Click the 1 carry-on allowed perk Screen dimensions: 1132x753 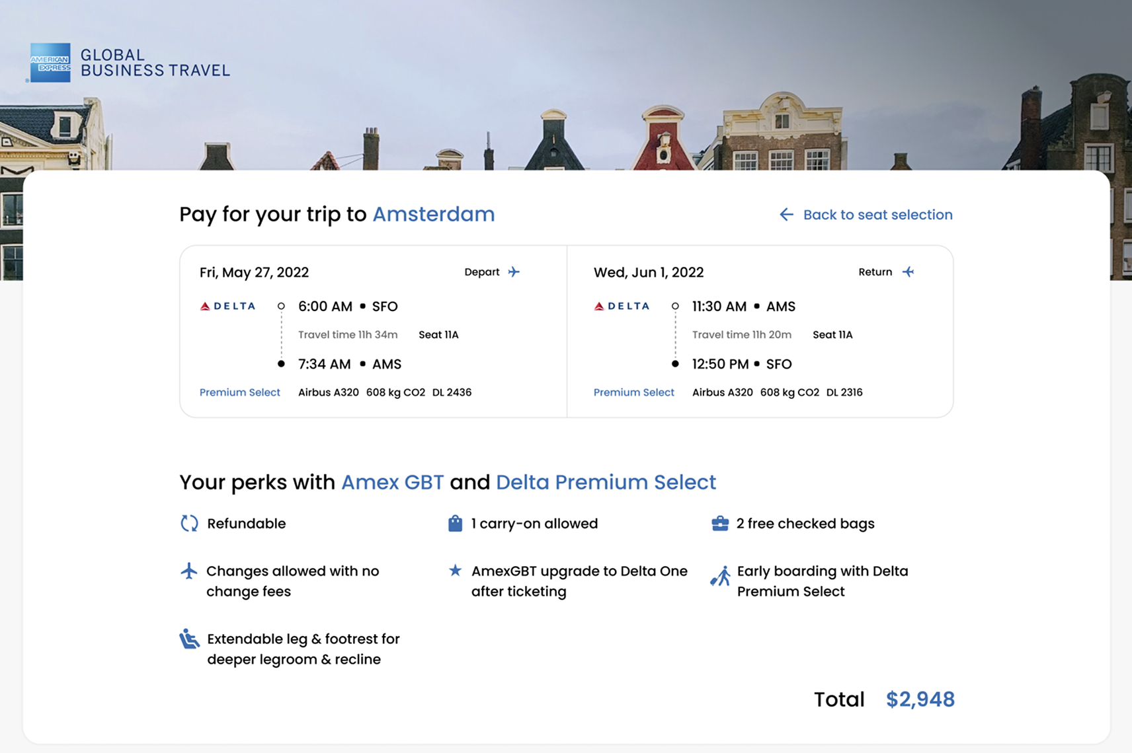[x=534, y=524]
